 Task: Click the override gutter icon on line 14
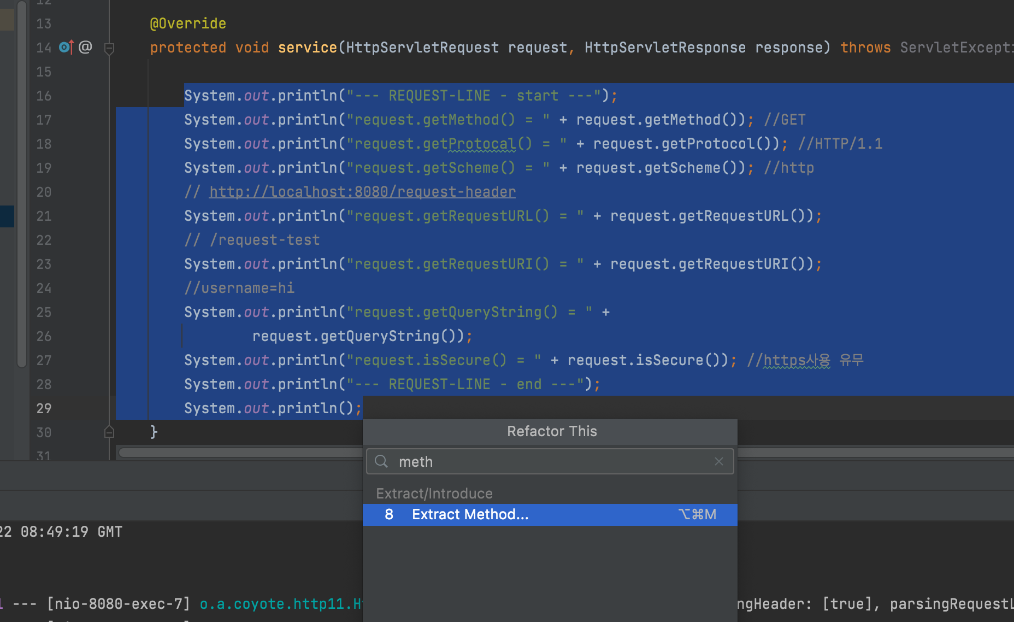(66, 47)
